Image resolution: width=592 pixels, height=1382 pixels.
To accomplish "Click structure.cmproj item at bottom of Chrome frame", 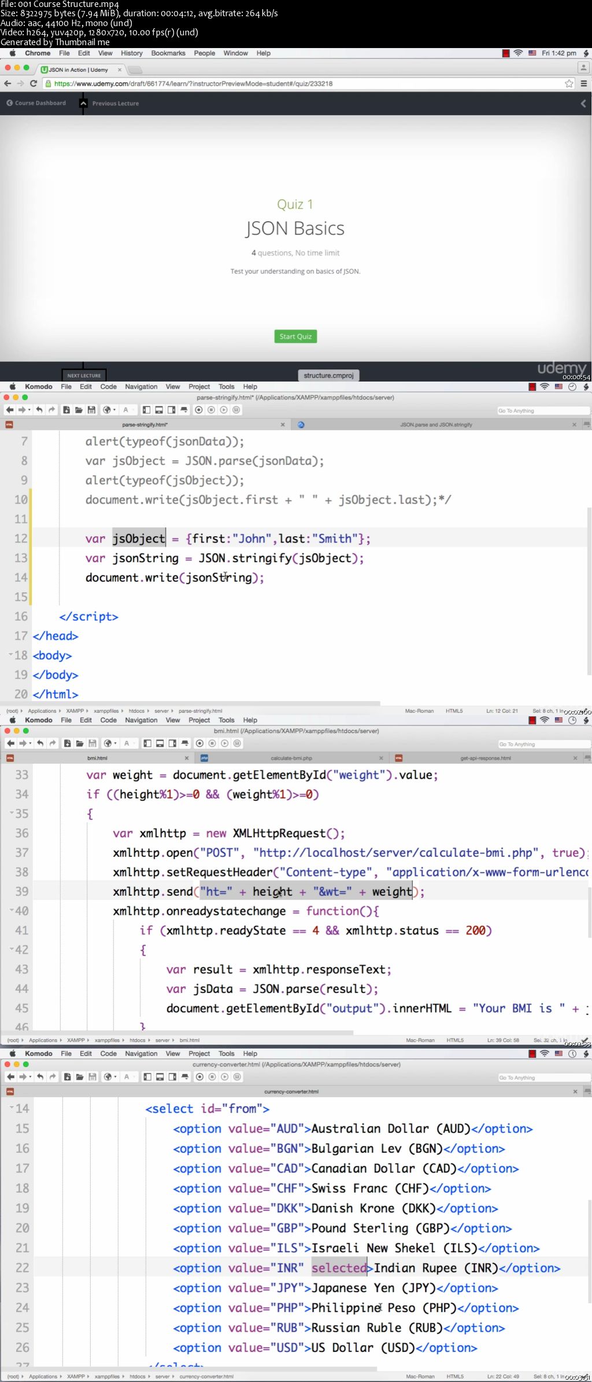I will pos(328,375).
